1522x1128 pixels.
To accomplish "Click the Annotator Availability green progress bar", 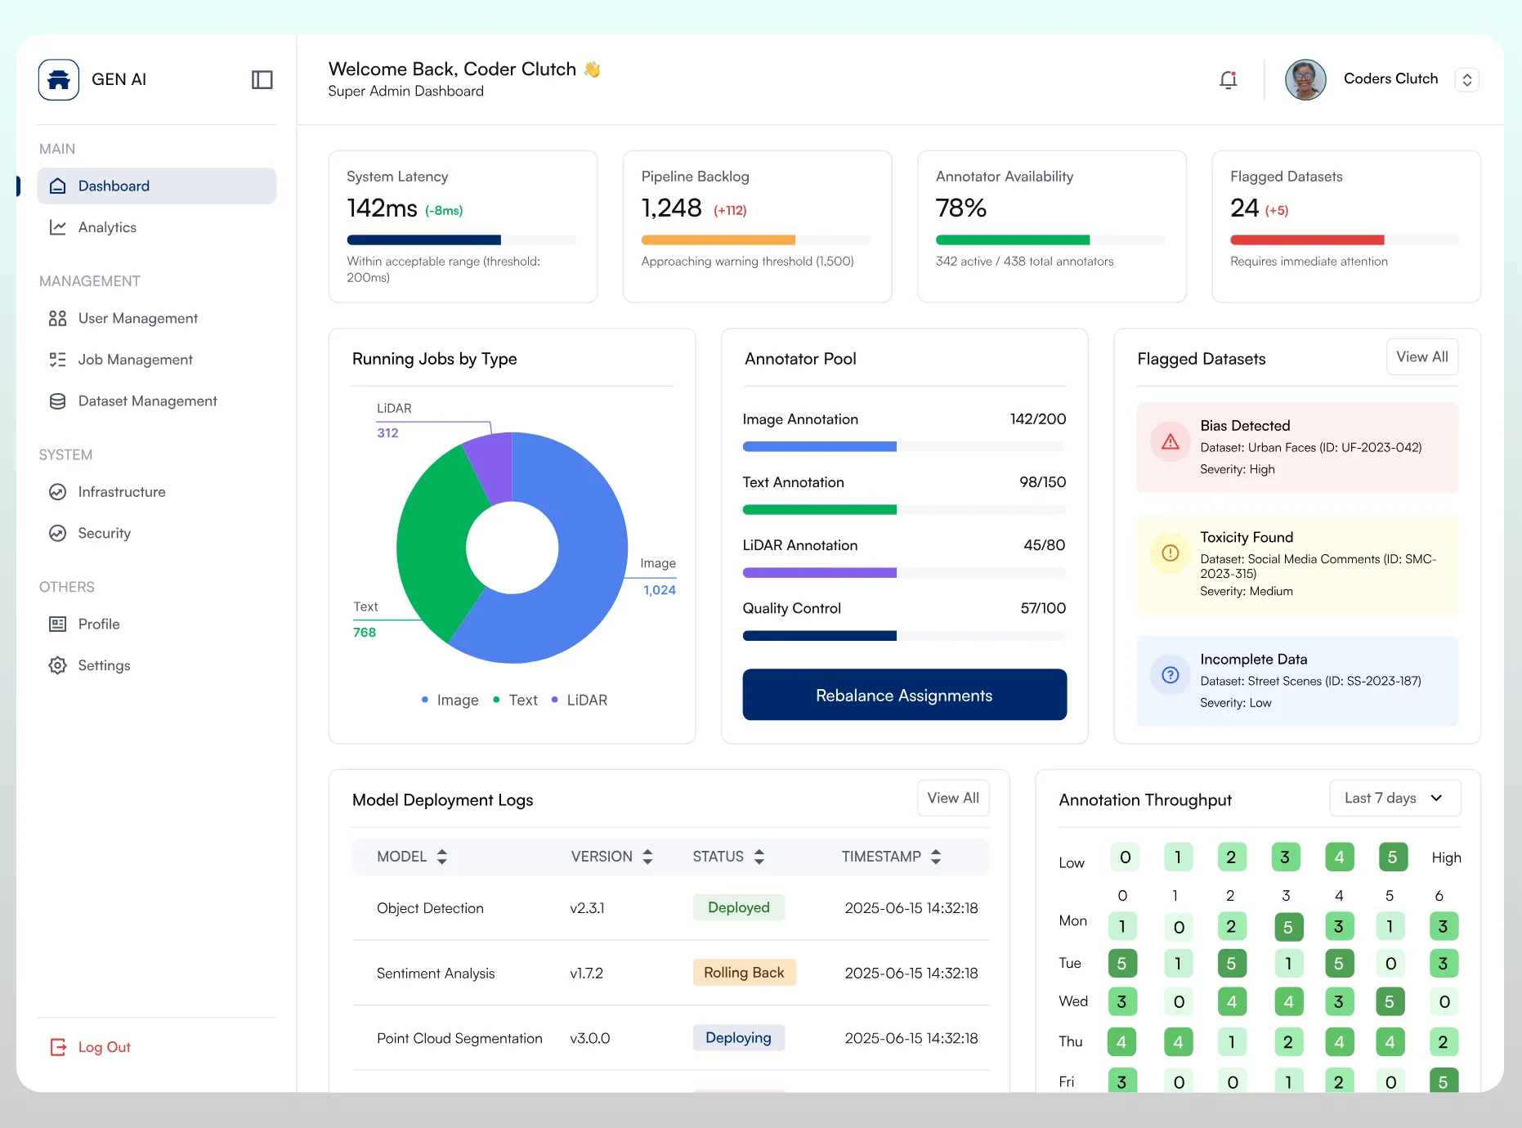I will point(1050,240).
